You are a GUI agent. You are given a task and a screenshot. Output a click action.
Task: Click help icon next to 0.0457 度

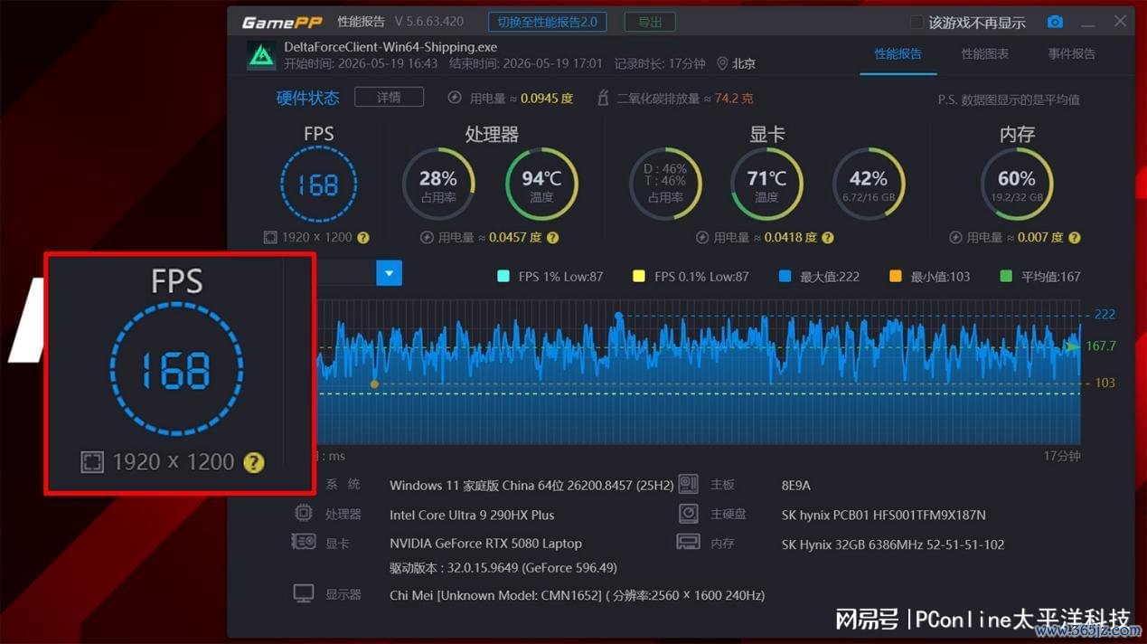pyautogui.click(x=552, y=238)
